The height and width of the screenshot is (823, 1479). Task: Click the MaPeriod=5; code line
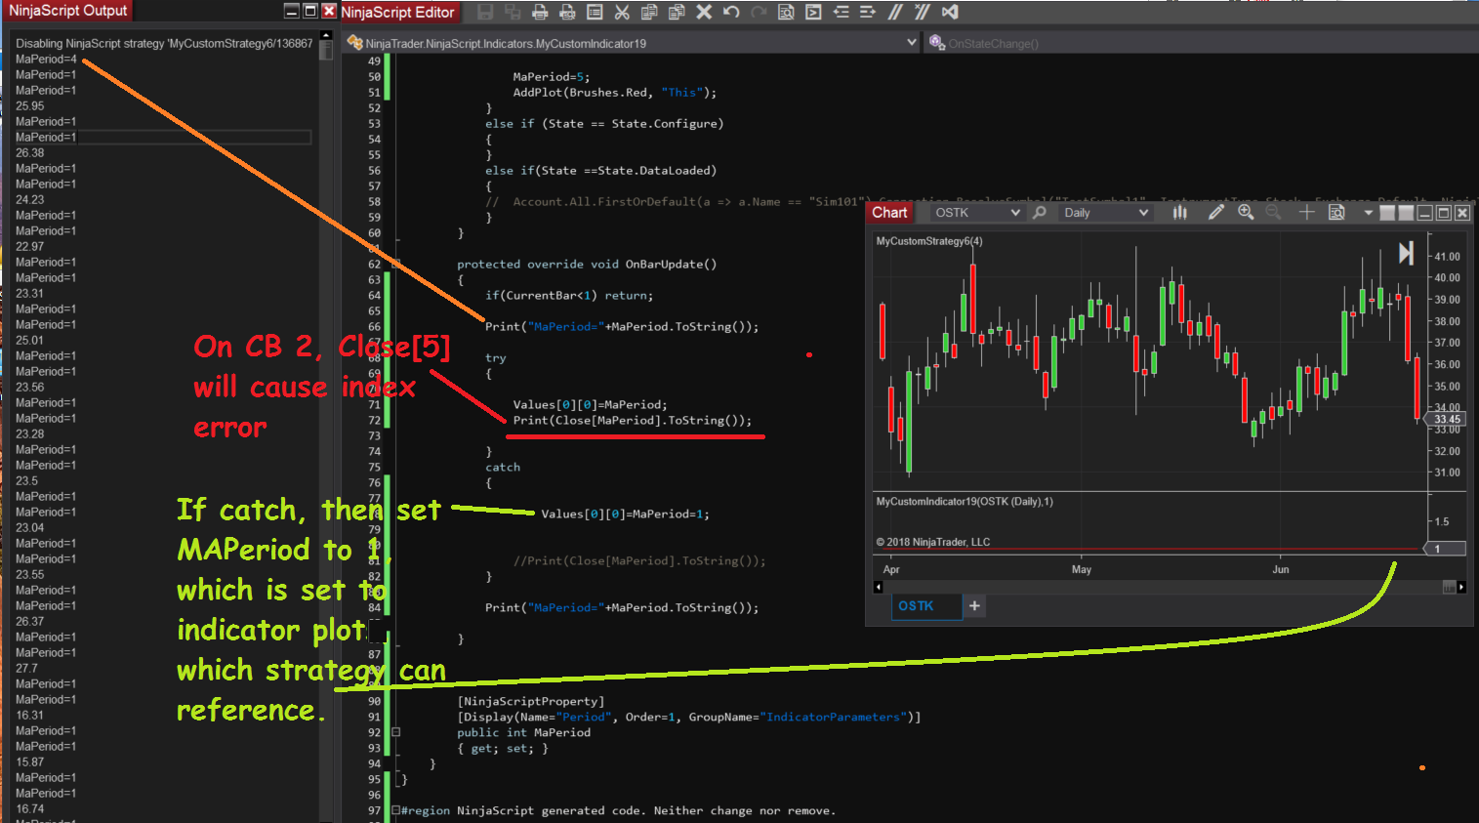coord(552,77)
